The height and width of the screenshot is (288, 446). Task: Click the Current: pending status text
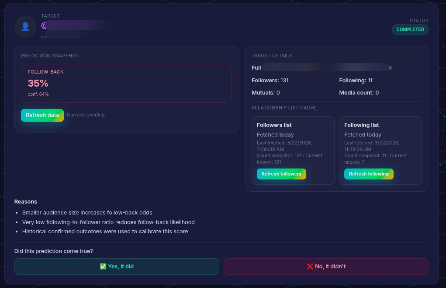[x=86, y=115]
